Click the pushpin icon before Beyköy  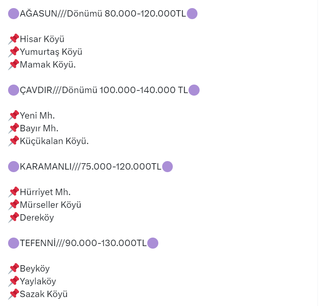14,269
